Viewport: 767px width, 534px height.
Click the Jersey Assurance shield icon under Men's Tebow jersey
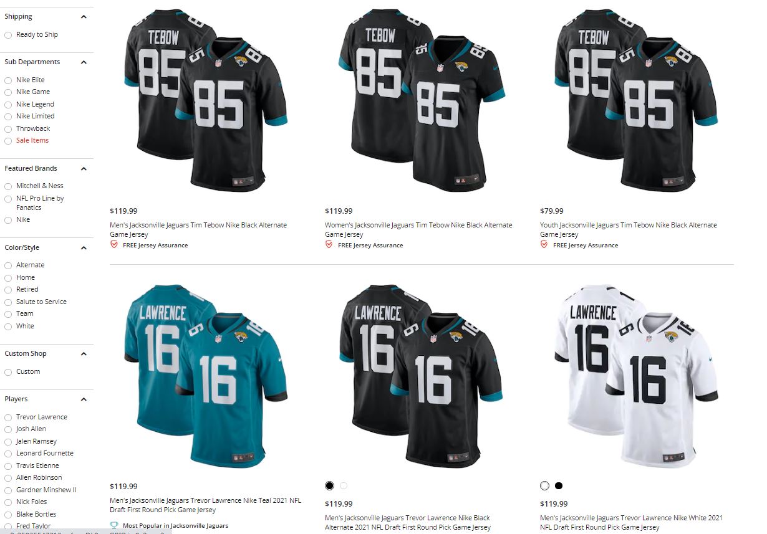coord(113,245)
